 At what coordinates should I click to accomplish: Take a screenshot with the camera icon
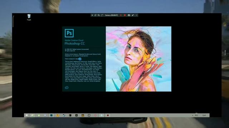129,15
